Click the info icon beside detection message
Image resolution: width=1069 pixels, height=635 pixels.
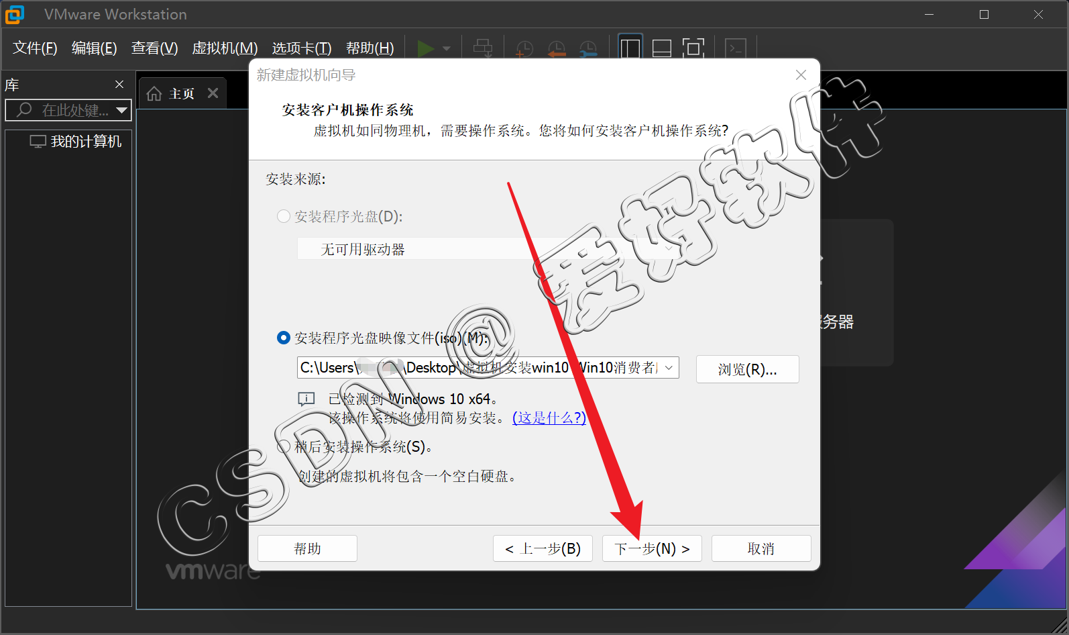(306, 399)
